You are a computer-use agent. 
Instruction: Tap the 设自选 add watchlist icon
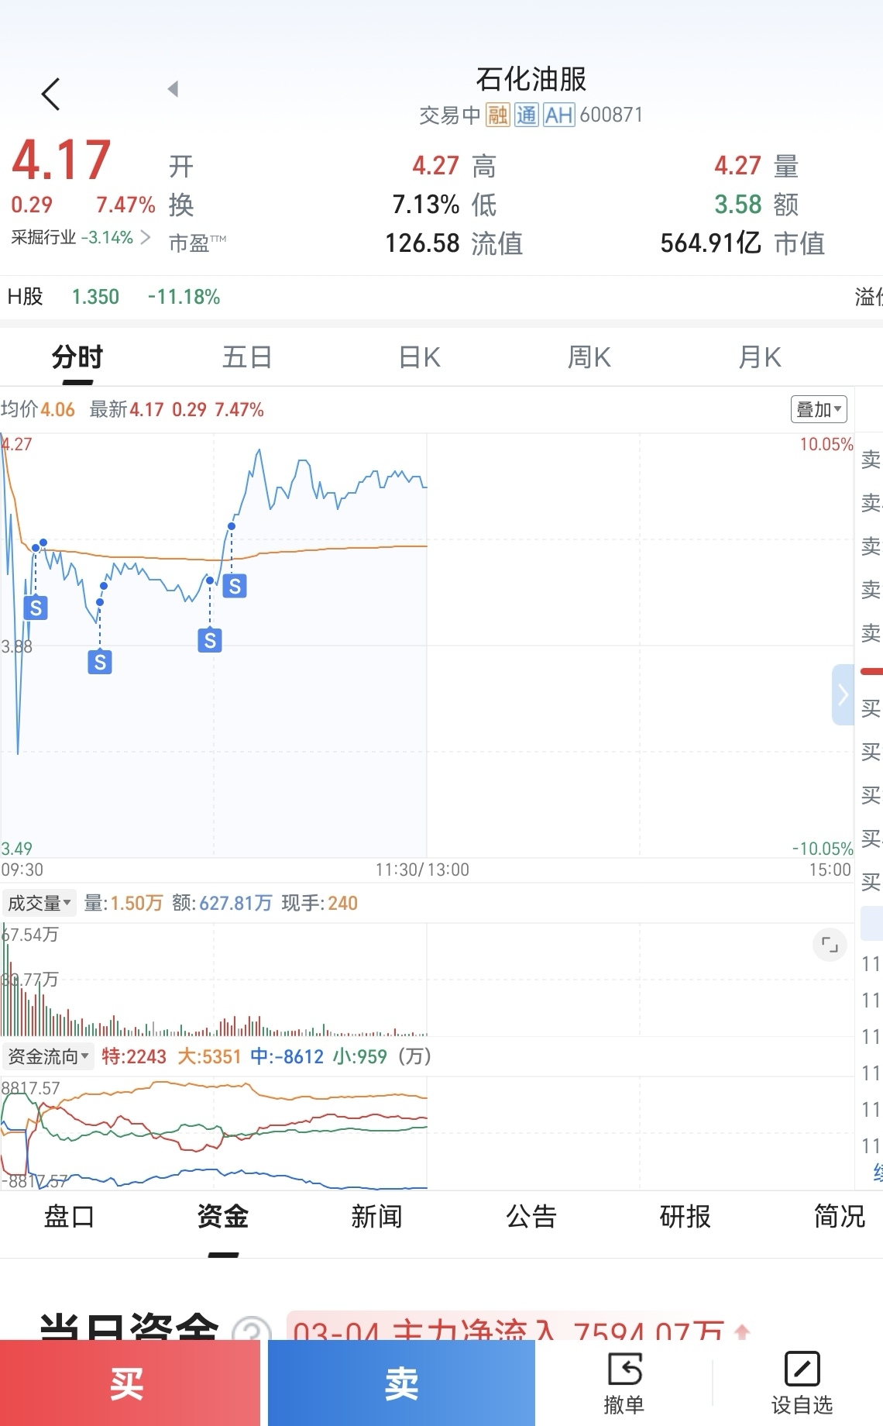click(802, 1383)
